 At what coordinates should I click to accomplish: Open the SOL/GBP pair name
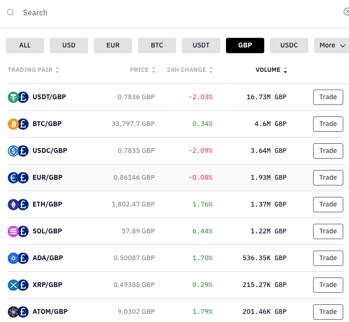click(x=47, y=231)
